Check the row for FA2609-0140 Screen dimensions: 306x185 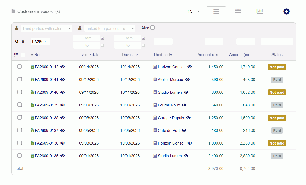[x=19, y=92]
